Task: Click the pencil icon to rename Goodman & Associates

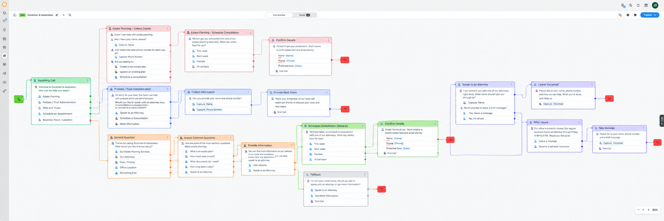Action: (57, 15)
